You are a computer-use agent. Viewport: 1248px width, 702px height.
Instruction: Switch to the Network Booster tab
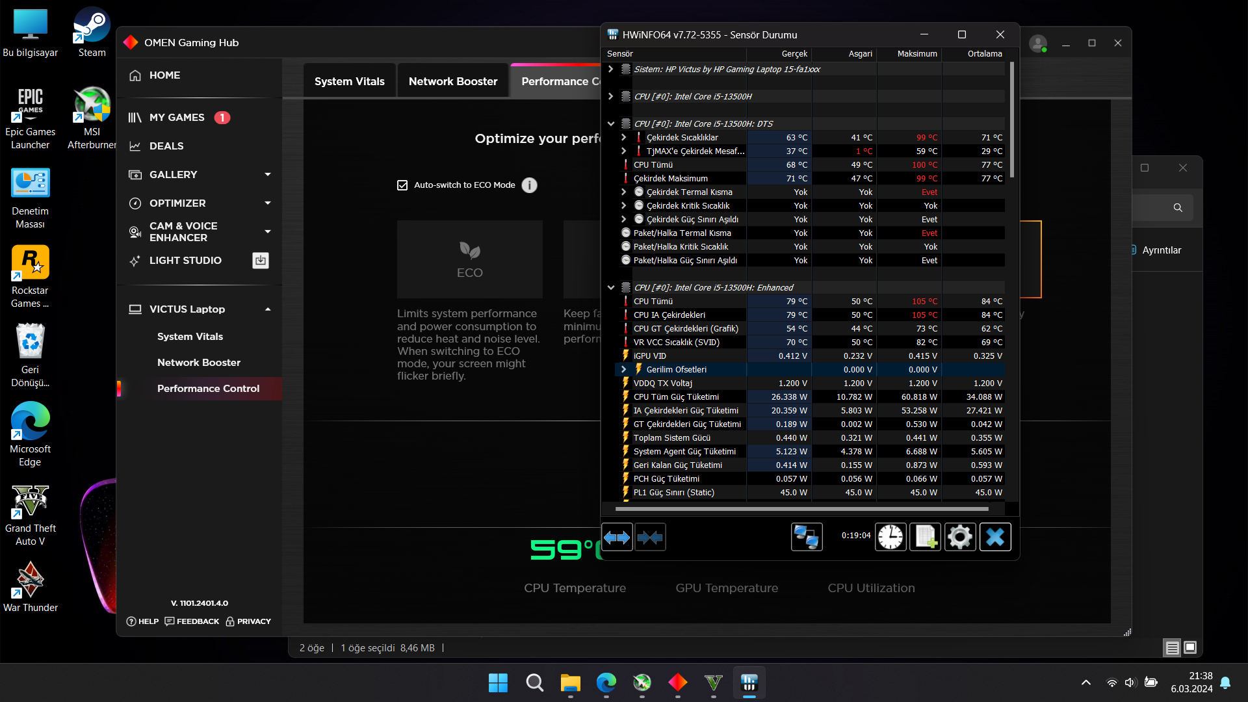(452, 81)
